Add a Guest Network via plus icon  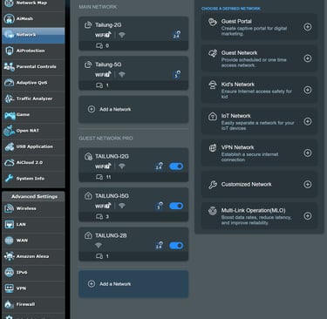[x=308, y=58]
